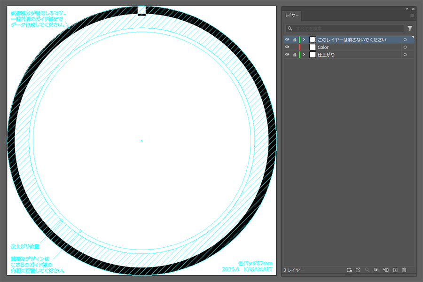The height and width of the screenshot is (282, 423).
Task: Click the Color layer target circle
Action: (x=405, y=47)
